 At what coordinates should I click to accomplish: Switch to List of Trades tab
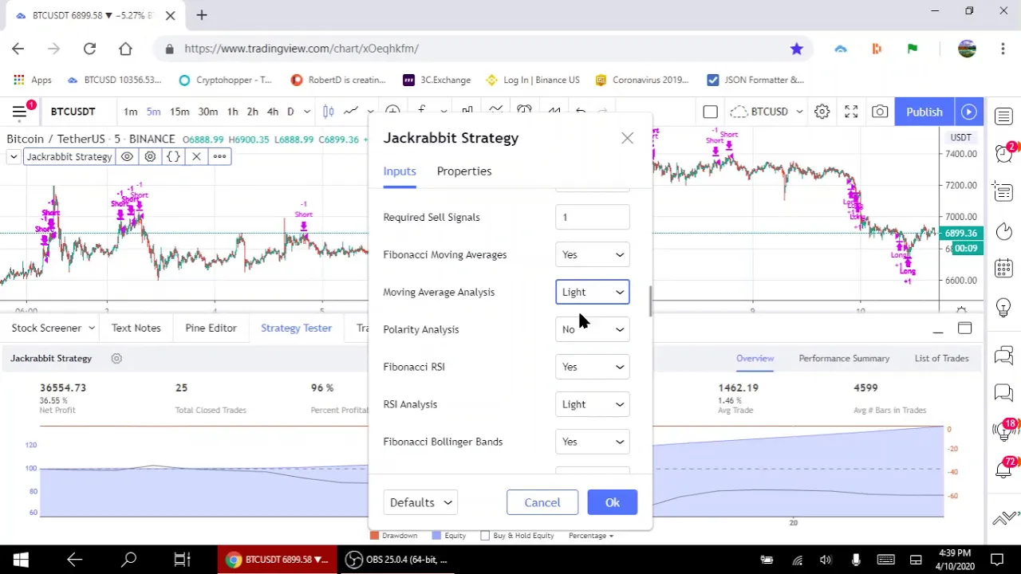click(x=941, y=358)
